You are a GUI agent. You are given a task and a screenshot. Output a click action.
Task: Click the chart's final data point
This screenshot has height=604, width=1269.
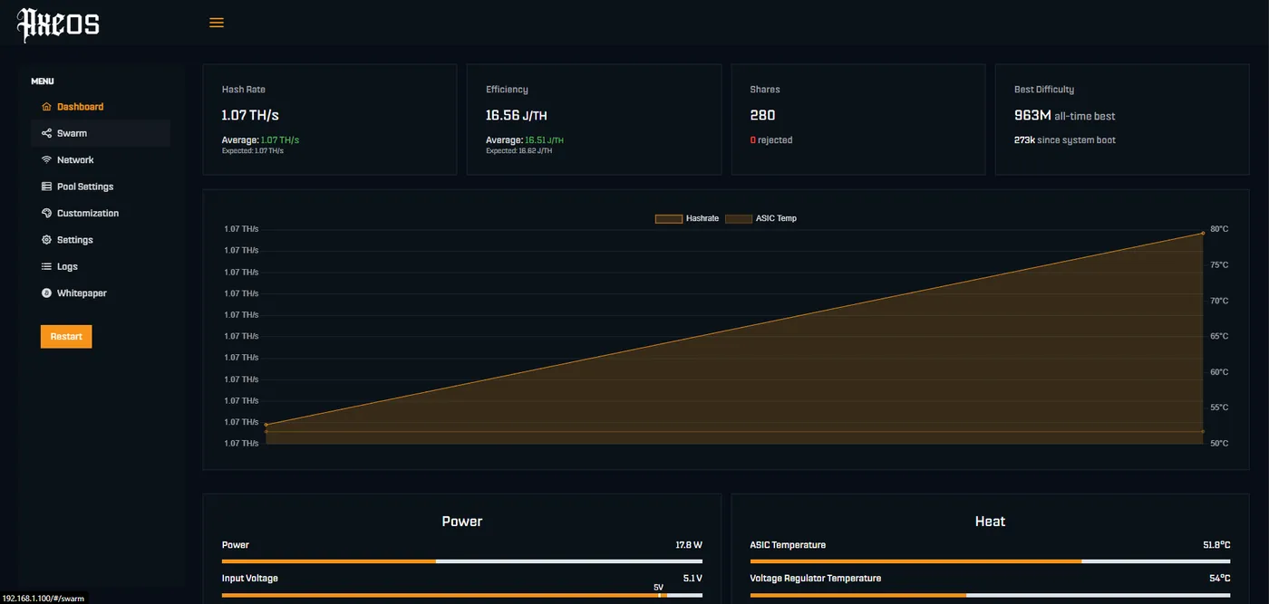(x=1203, y=233)
